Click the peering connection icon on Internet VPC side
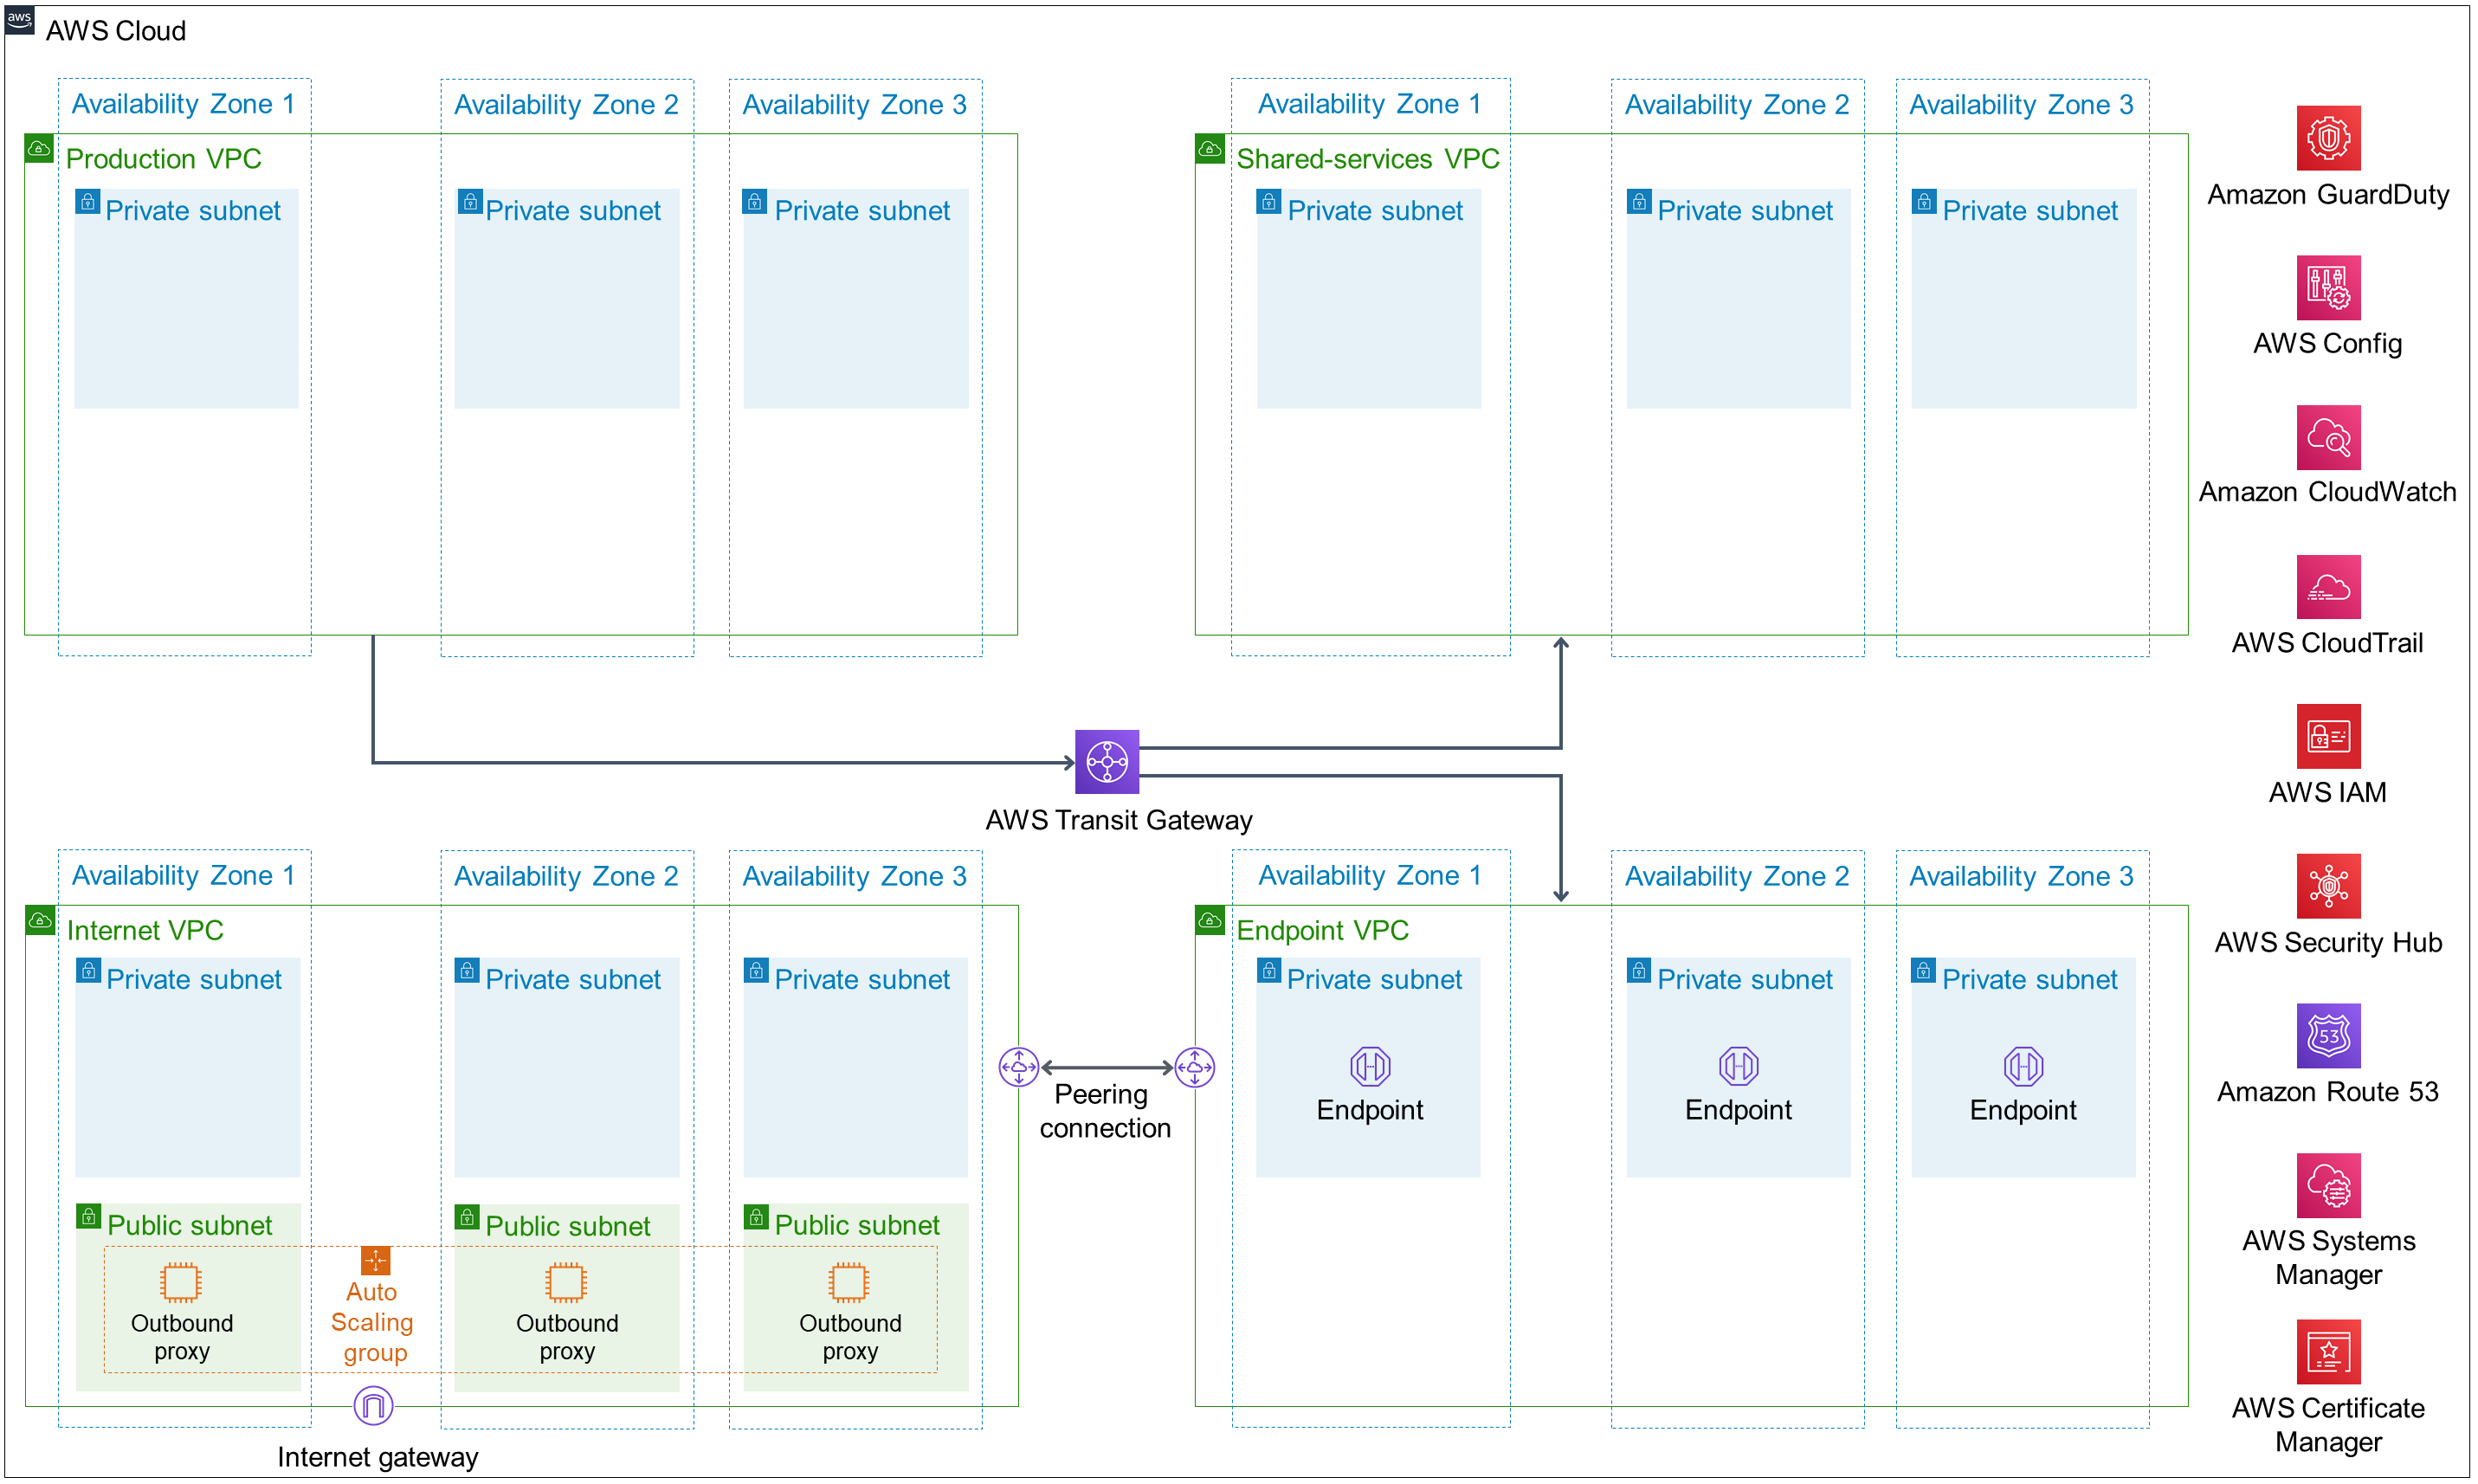Image resolution: width=2478 pixels, height=1484 pixels. pyautogui.click(x=1019, y=1067)
